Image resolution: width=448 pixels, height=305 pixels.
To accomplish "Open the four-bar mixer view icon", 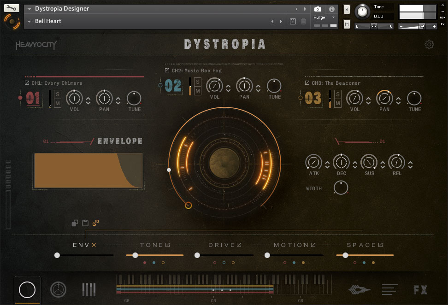I will pos(89,290).
